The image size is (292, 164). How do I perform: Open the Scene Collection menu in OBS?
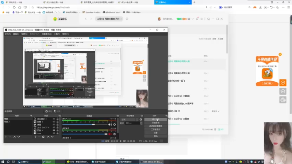tap(47, 34)
